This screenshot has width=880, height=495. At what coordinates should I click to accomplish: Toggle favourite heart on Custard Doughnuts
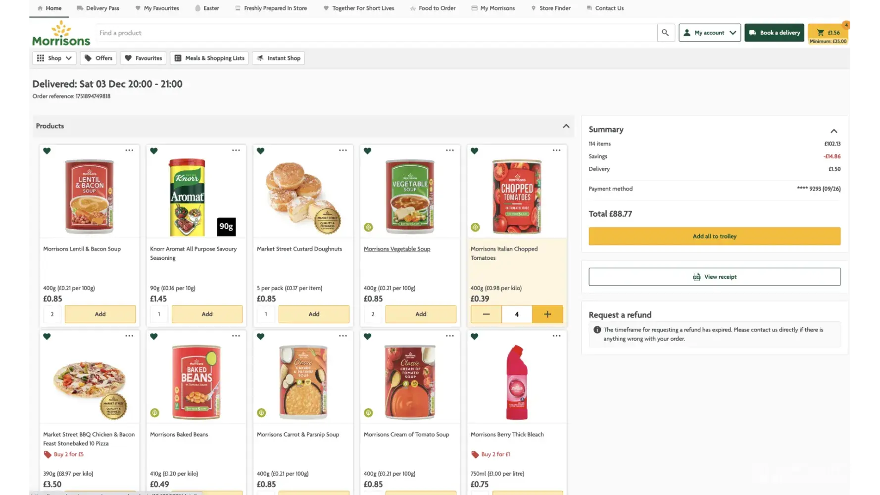(x=261, y=151)
